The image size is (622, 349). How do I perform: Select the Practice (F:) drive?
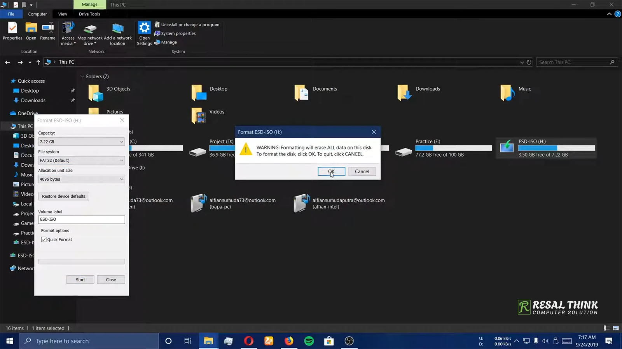pyautogui.click(x=443, y=148)
